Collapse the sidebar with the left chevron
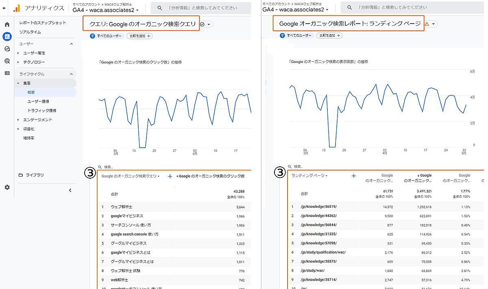The image size is (488, 289). tap(70, 190)
